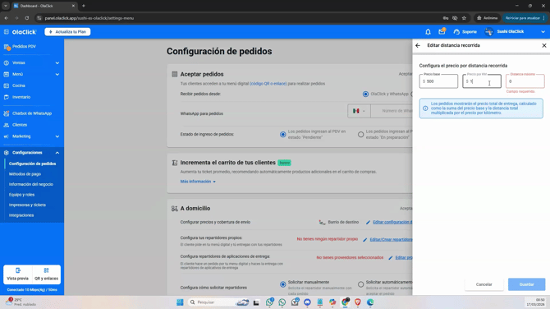Screen dimensions: 550x309
Task: Select Solicitar manualmente radio button
Action: 282,284
